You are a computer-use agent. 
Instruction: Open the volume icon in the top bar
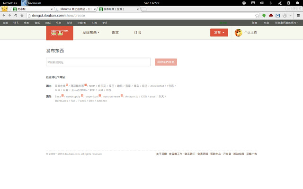[x=262, y=3]
